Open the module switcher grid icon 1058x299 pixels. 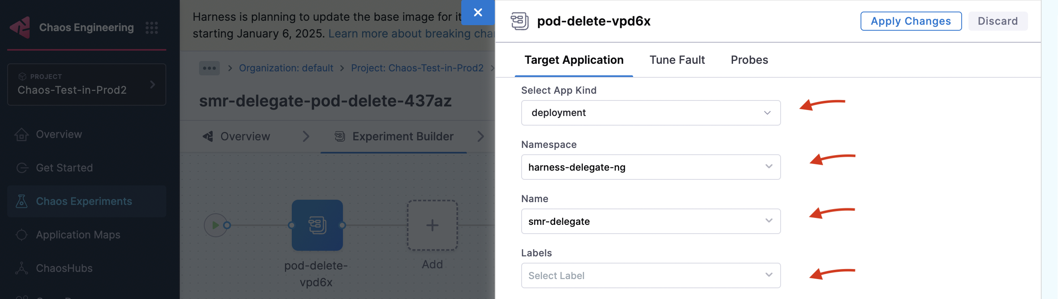pos(151,28)
